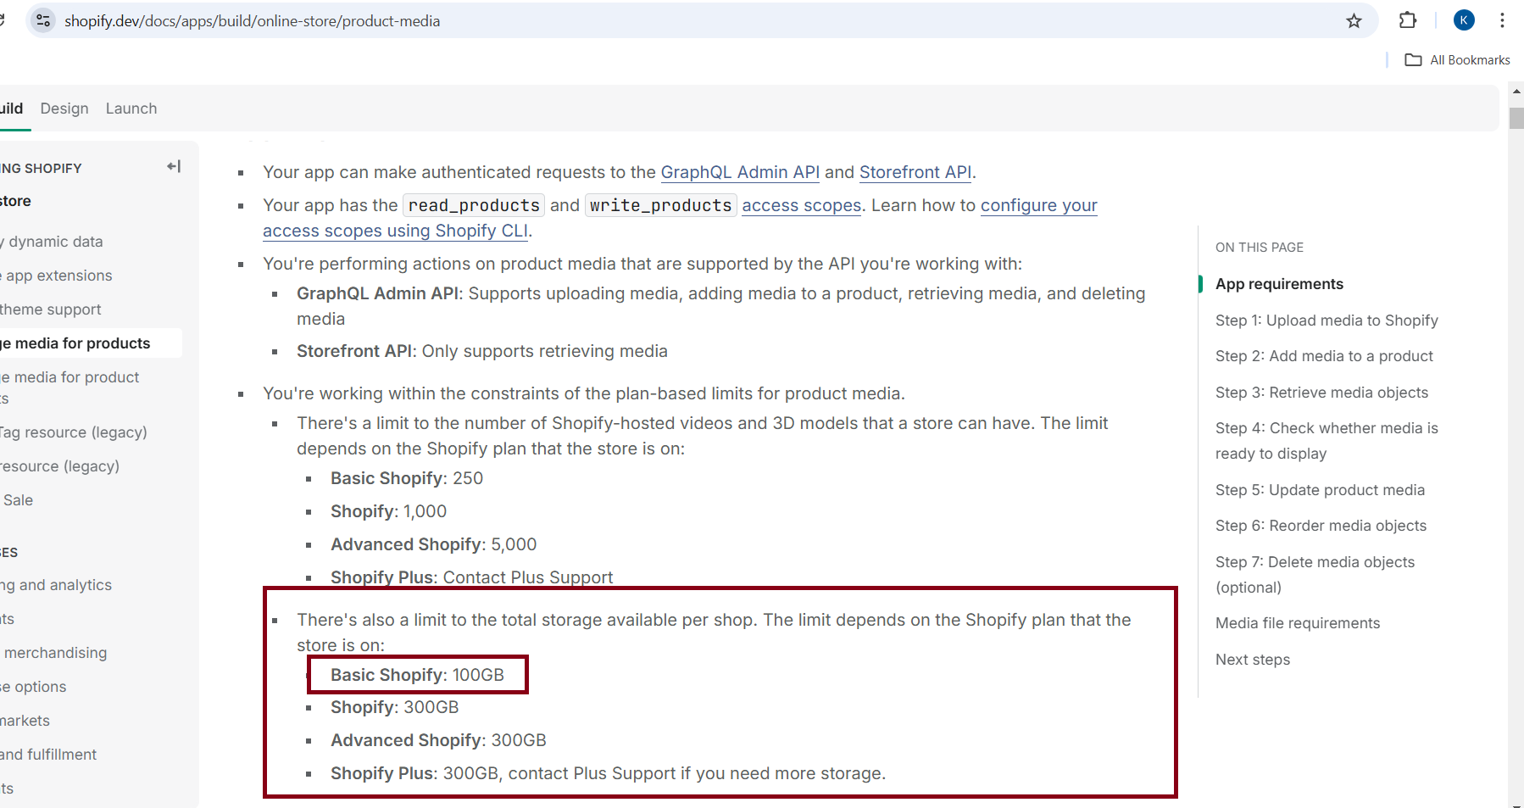Bookmark this page with the star icon
This screenshot has height=808, width=1524.
1354,21
